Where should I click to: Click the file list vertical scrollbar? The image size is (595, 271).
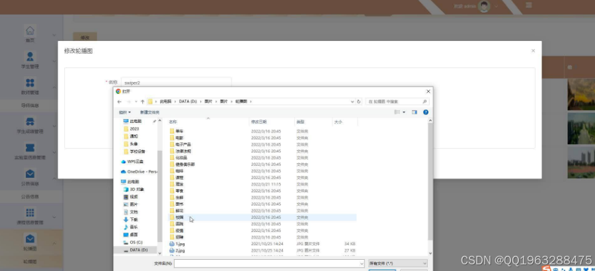[430, 181]
